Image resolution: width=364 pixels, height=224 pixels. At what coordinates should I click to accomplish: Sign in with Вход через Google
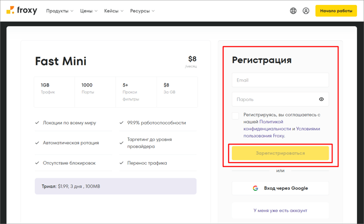pos(280,188)
